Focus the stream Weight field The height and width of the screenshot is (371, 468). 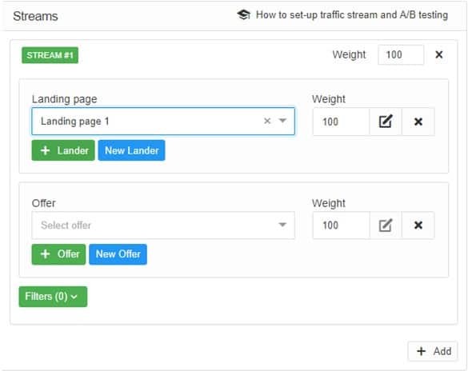[x=401, y=54]
